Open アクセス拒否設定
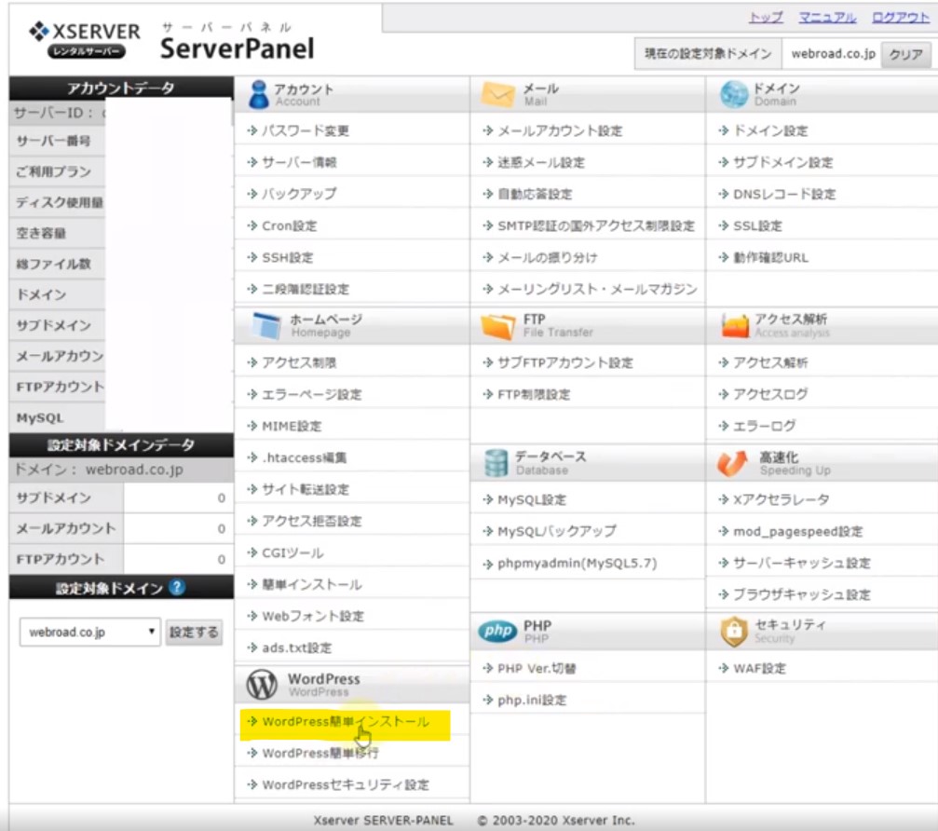938x831 pixels. coord(311,521)
